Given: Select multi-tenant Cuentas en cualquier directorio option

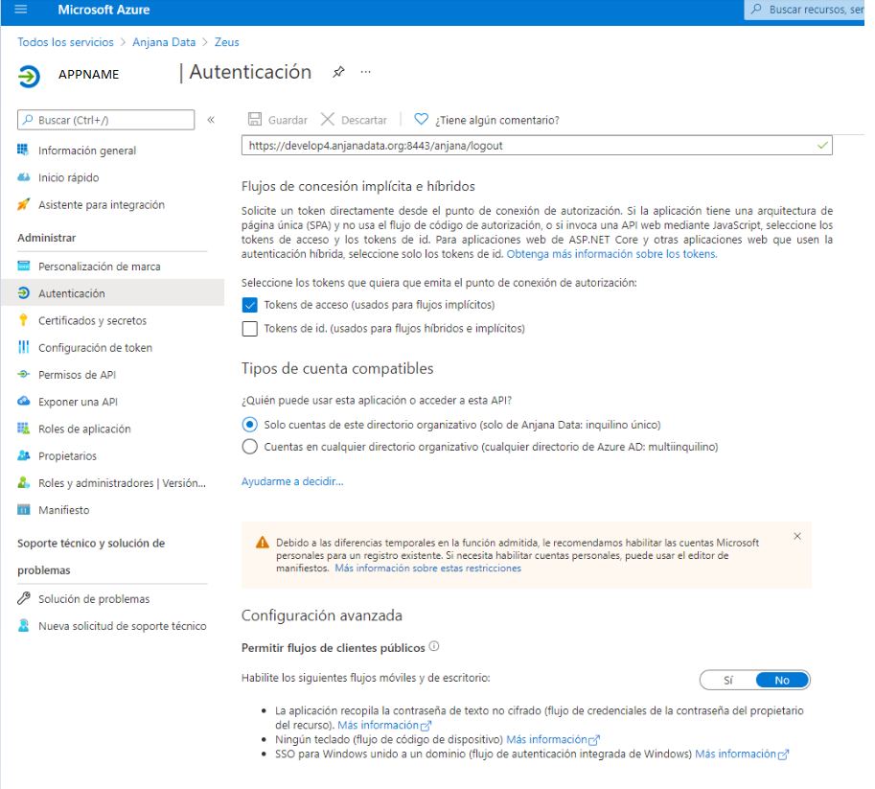Looking at the screenshot, I should (250, 447).
